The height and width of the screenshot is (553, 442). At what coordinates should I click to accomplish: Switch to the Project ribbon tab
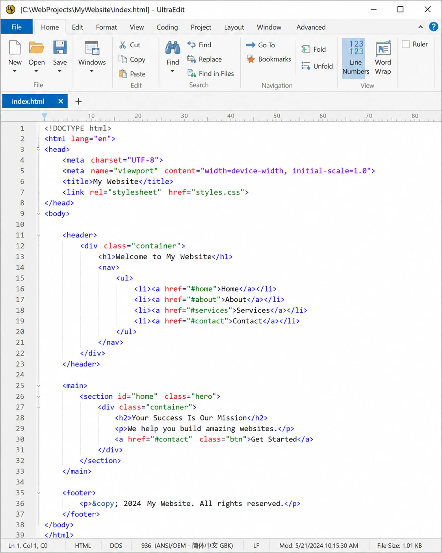(x=201, y=27)
